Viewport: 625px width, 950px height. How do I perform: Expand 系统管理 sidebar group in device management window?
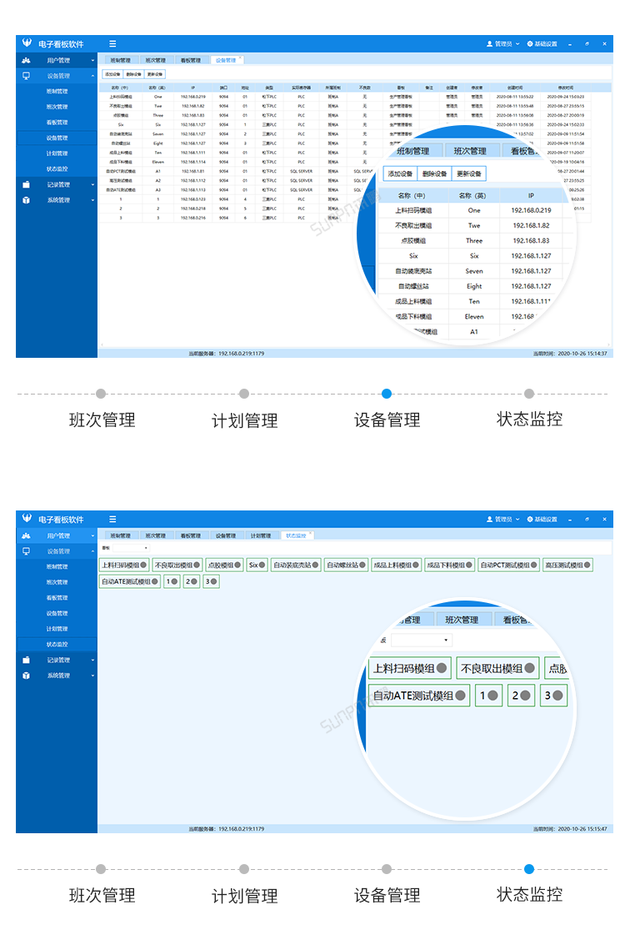pyautogui.click(x=92, y=200)
